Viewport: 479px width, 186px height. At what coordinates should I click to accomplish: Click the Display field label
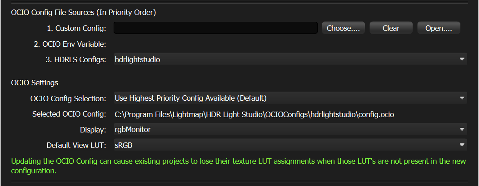94,130
